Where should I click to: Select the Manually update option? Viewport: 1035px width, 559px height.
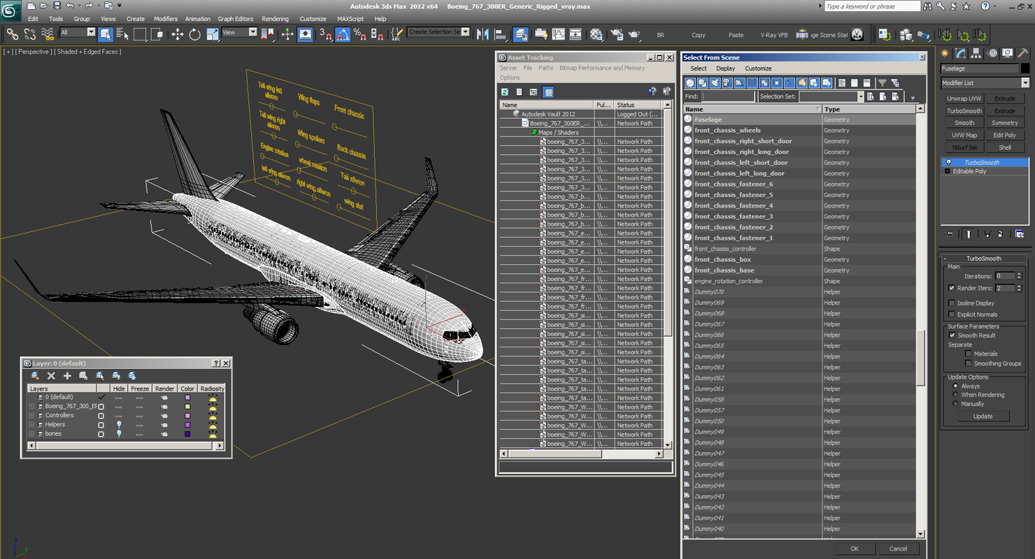pyautogui.click(x=955, y=404)
